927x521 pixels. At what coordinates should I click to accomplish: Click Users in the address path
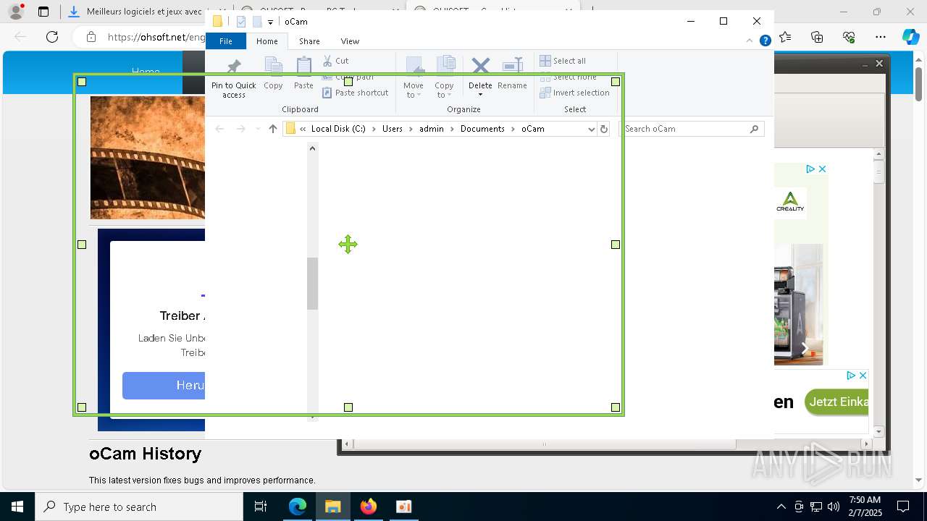393,129
